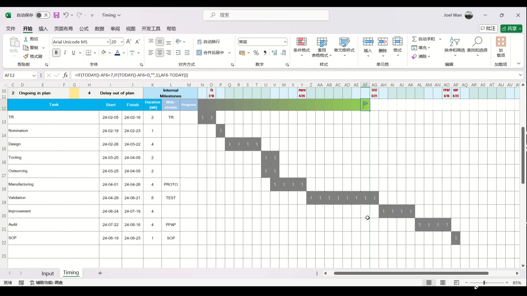The width and height of the screenshot is (527, 296).
Task: Click Format cells (格式) icon
Action: 397,42
